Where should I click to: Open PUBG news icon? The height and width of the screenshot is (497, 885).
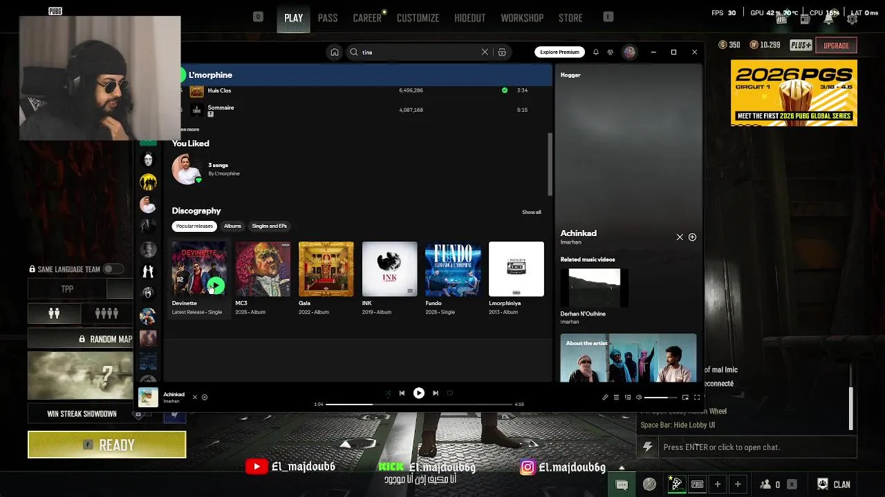click(805, 20)
